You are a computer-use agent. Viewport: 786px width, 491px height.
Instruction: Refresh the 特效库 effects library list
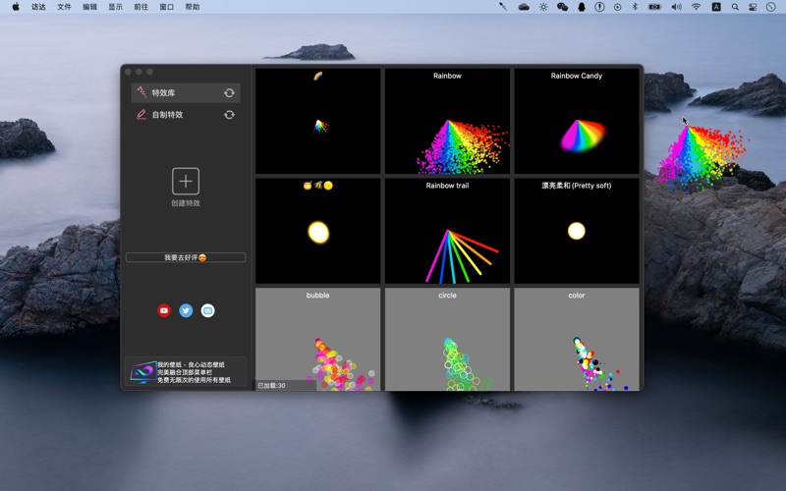pyautogui.click(x=229, y=93)
